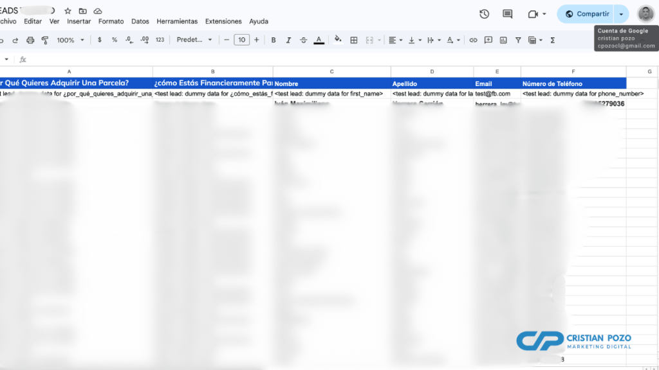Star the spreadsheet document
This screenshot has height=370, width=659.
point(68,11)
